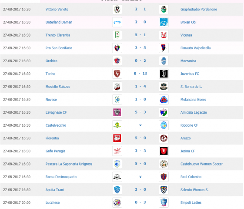Screen dimensions: 244x209
Task: Open the Vittorio Veneto team link
Action: (x=57, y=9)
